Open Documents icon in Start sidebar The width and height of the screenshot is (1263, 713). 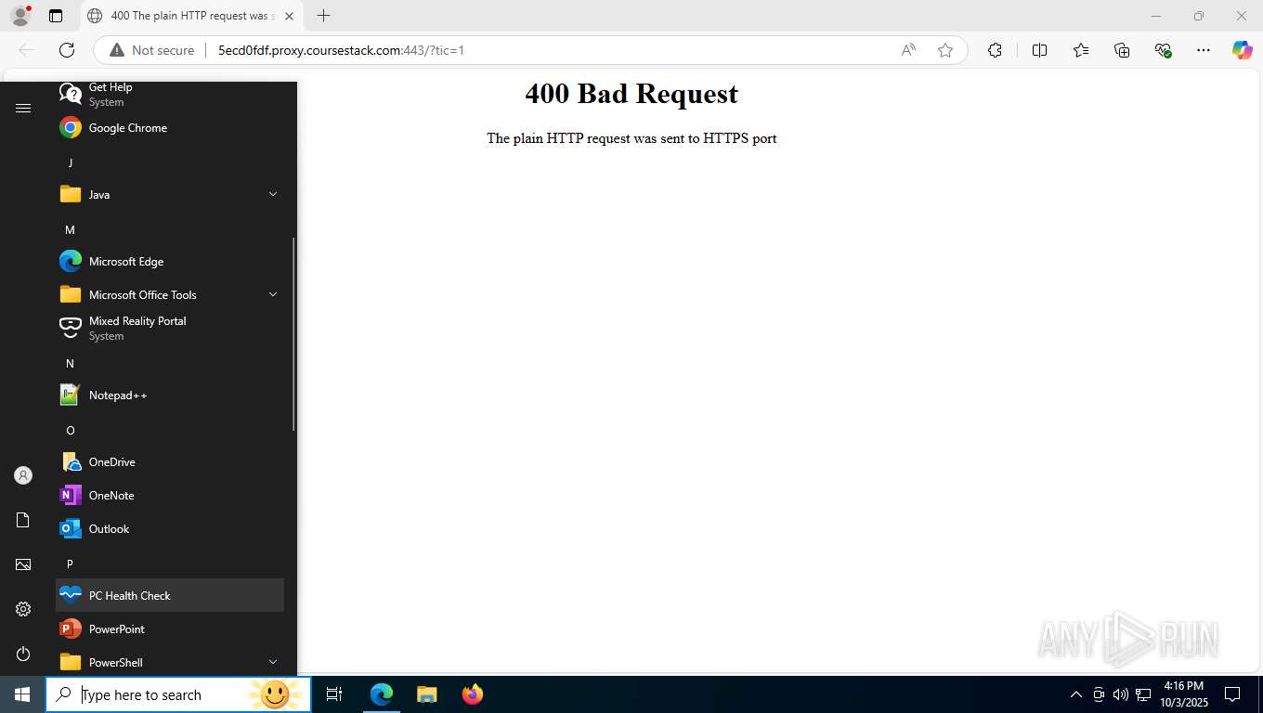(23, 520)
